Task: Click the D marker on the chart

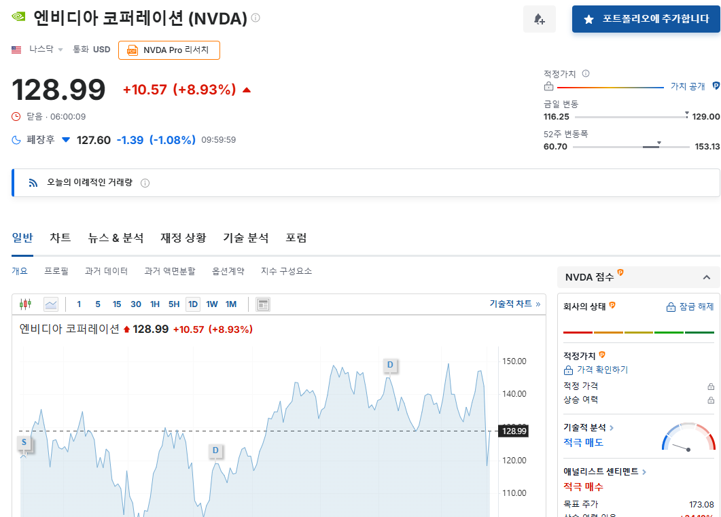Action: (x=389, y=365)
